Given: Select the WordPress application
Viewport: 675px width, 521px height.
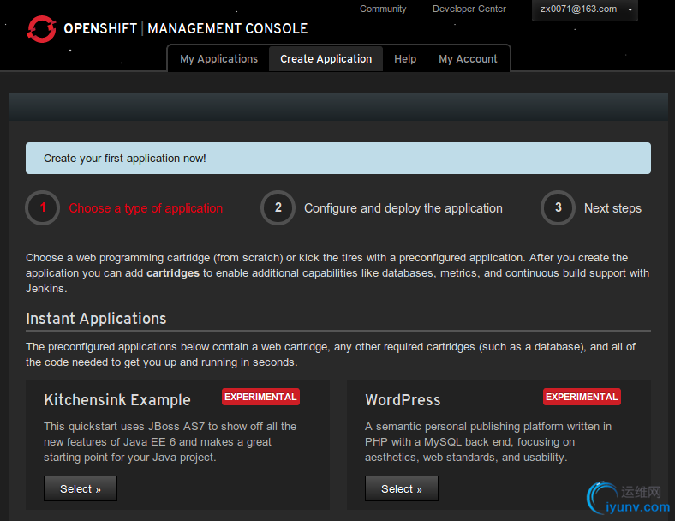Looking at the screenshot, I should (x=402, y=488).
